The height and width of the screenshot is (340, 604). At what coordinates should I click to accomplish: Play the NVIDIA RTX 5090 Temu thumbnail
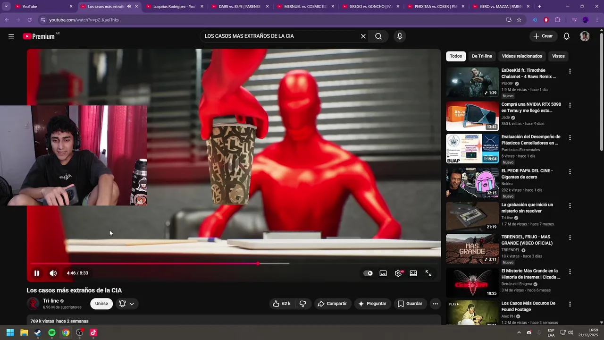pyautogui.click(x=472, y=116)
